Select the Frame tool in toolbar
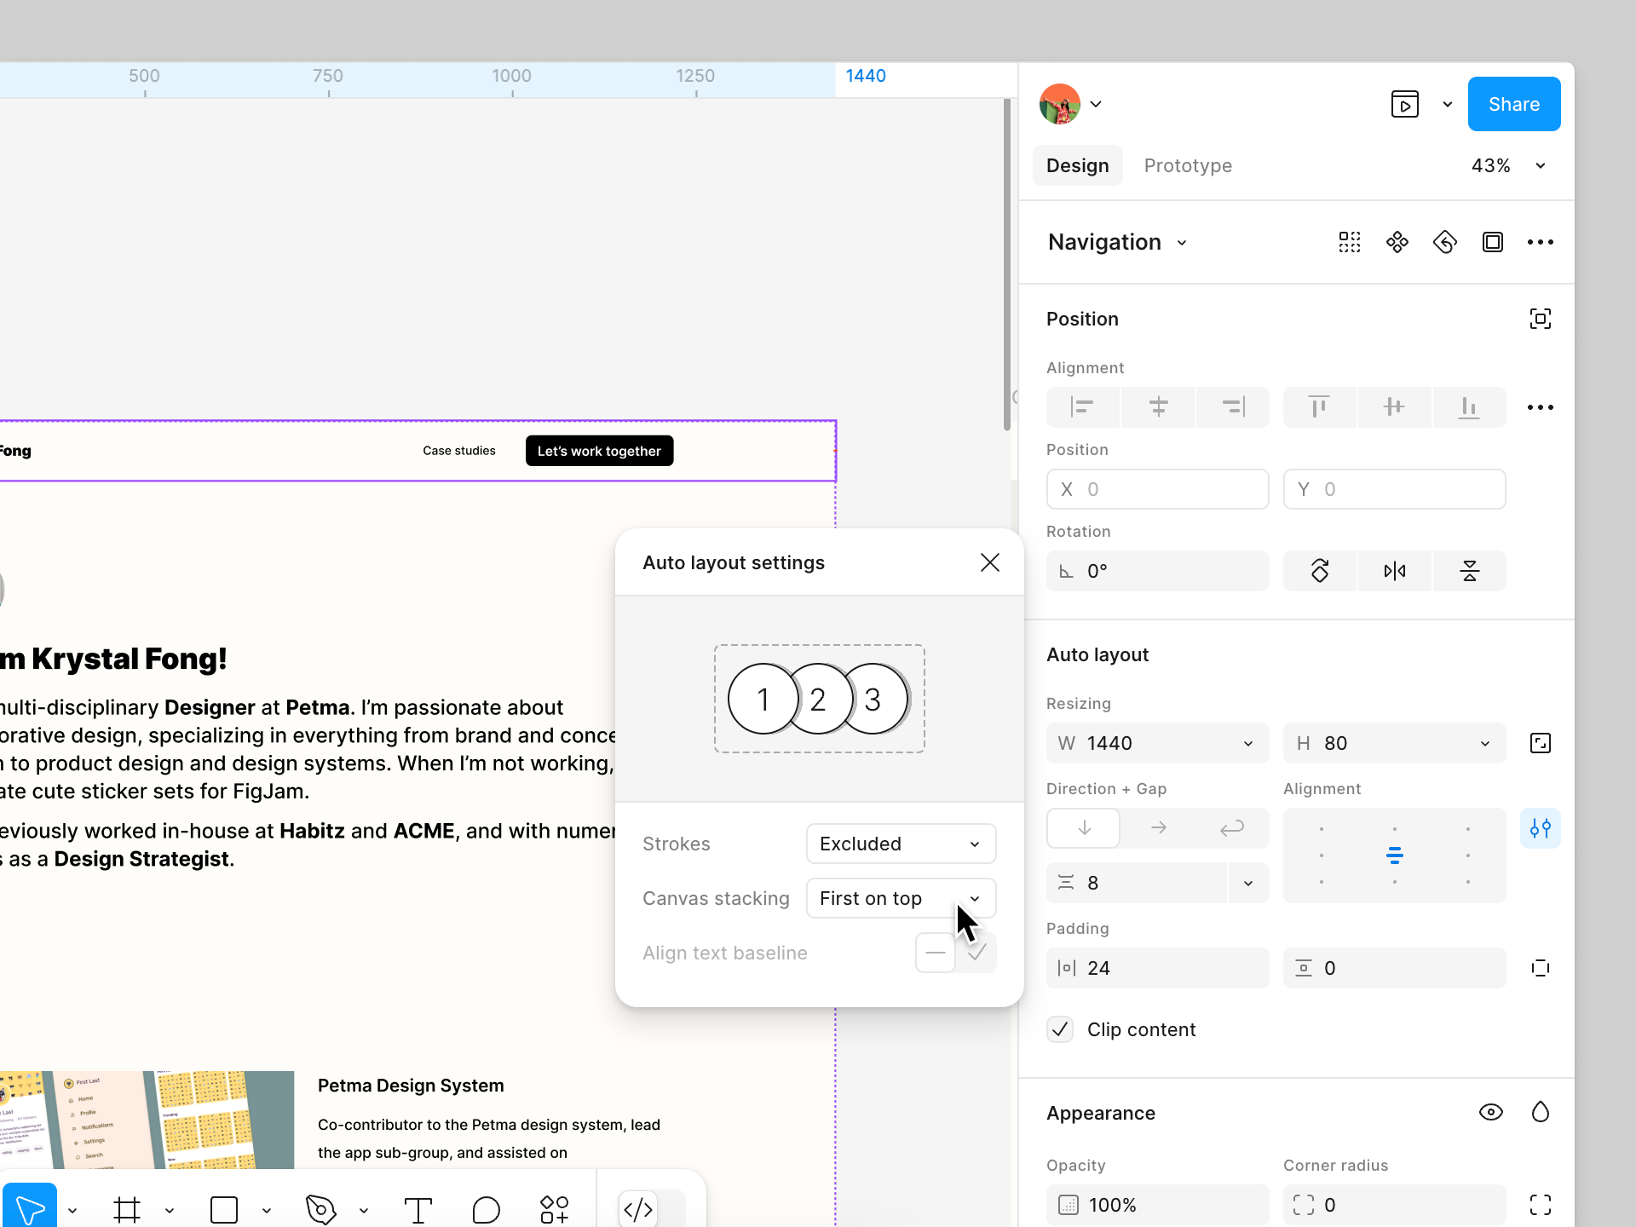 (127, 1209)
